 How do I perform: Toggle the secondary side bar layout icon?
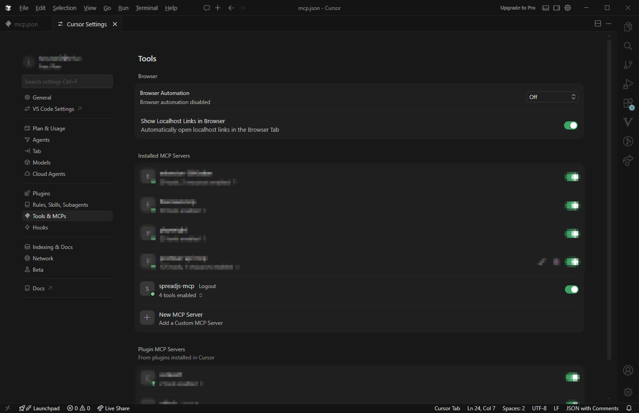point(557,8)
